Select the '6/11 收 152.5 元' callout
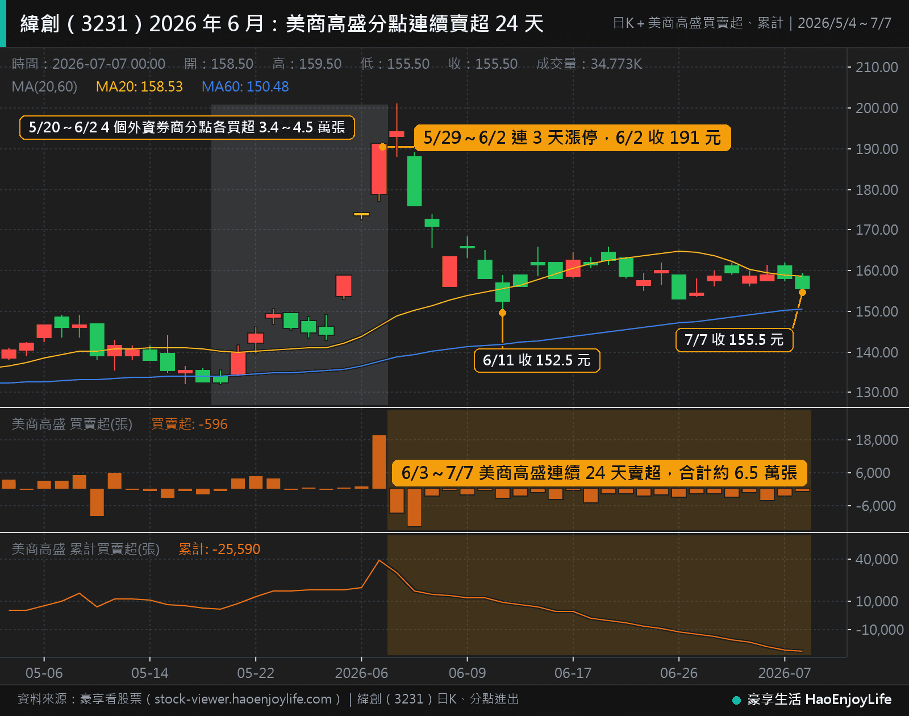The image size is (909, 716). [x=537, y=360]
